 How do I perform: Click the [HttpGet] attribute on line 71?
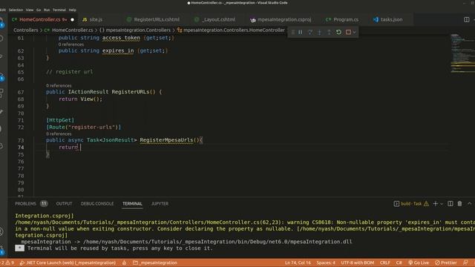[x=60, y=120]
